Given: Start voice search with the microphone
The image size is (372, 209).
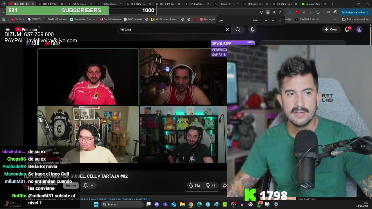Looking at the screenshot, I should pos(252,29).
